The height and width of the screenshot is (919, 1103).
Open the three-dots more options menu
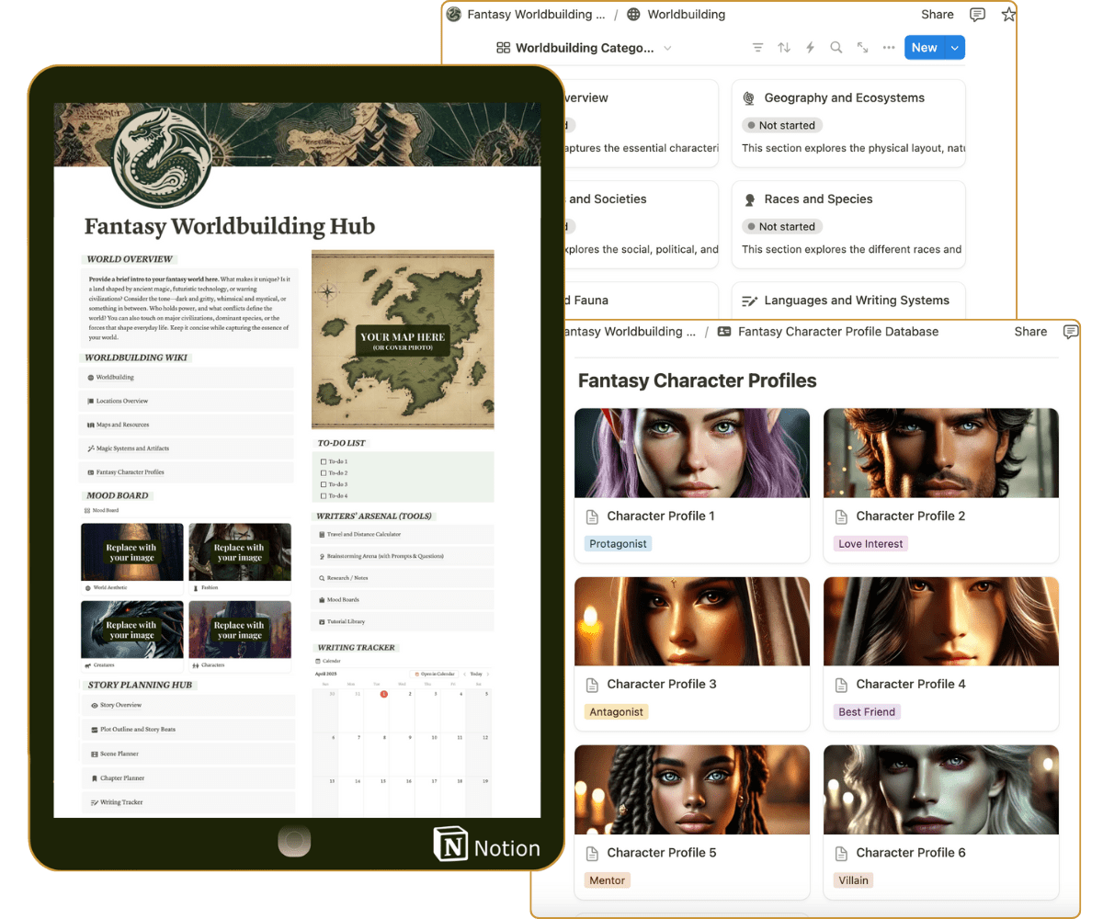888,48
